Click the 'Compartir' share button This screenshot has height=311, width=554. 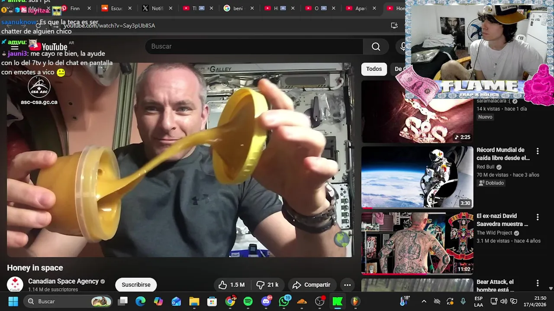click(311, 285)
